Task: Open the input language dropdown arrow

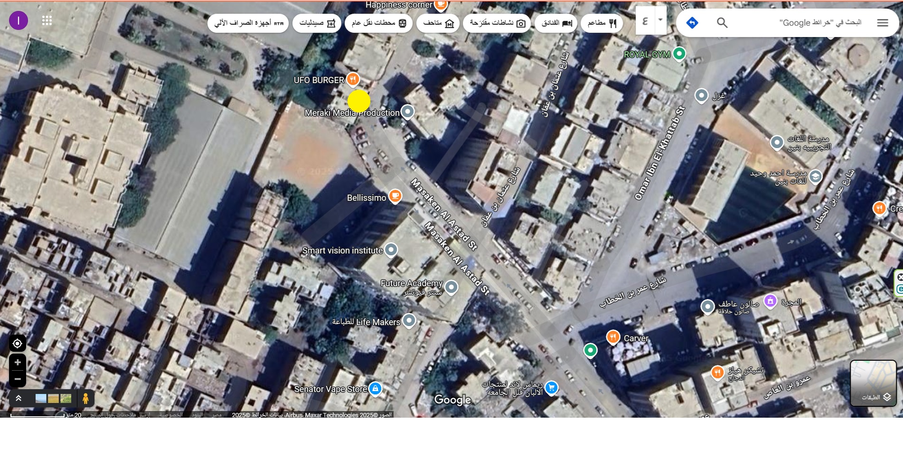Action: [x=660, y=20]
